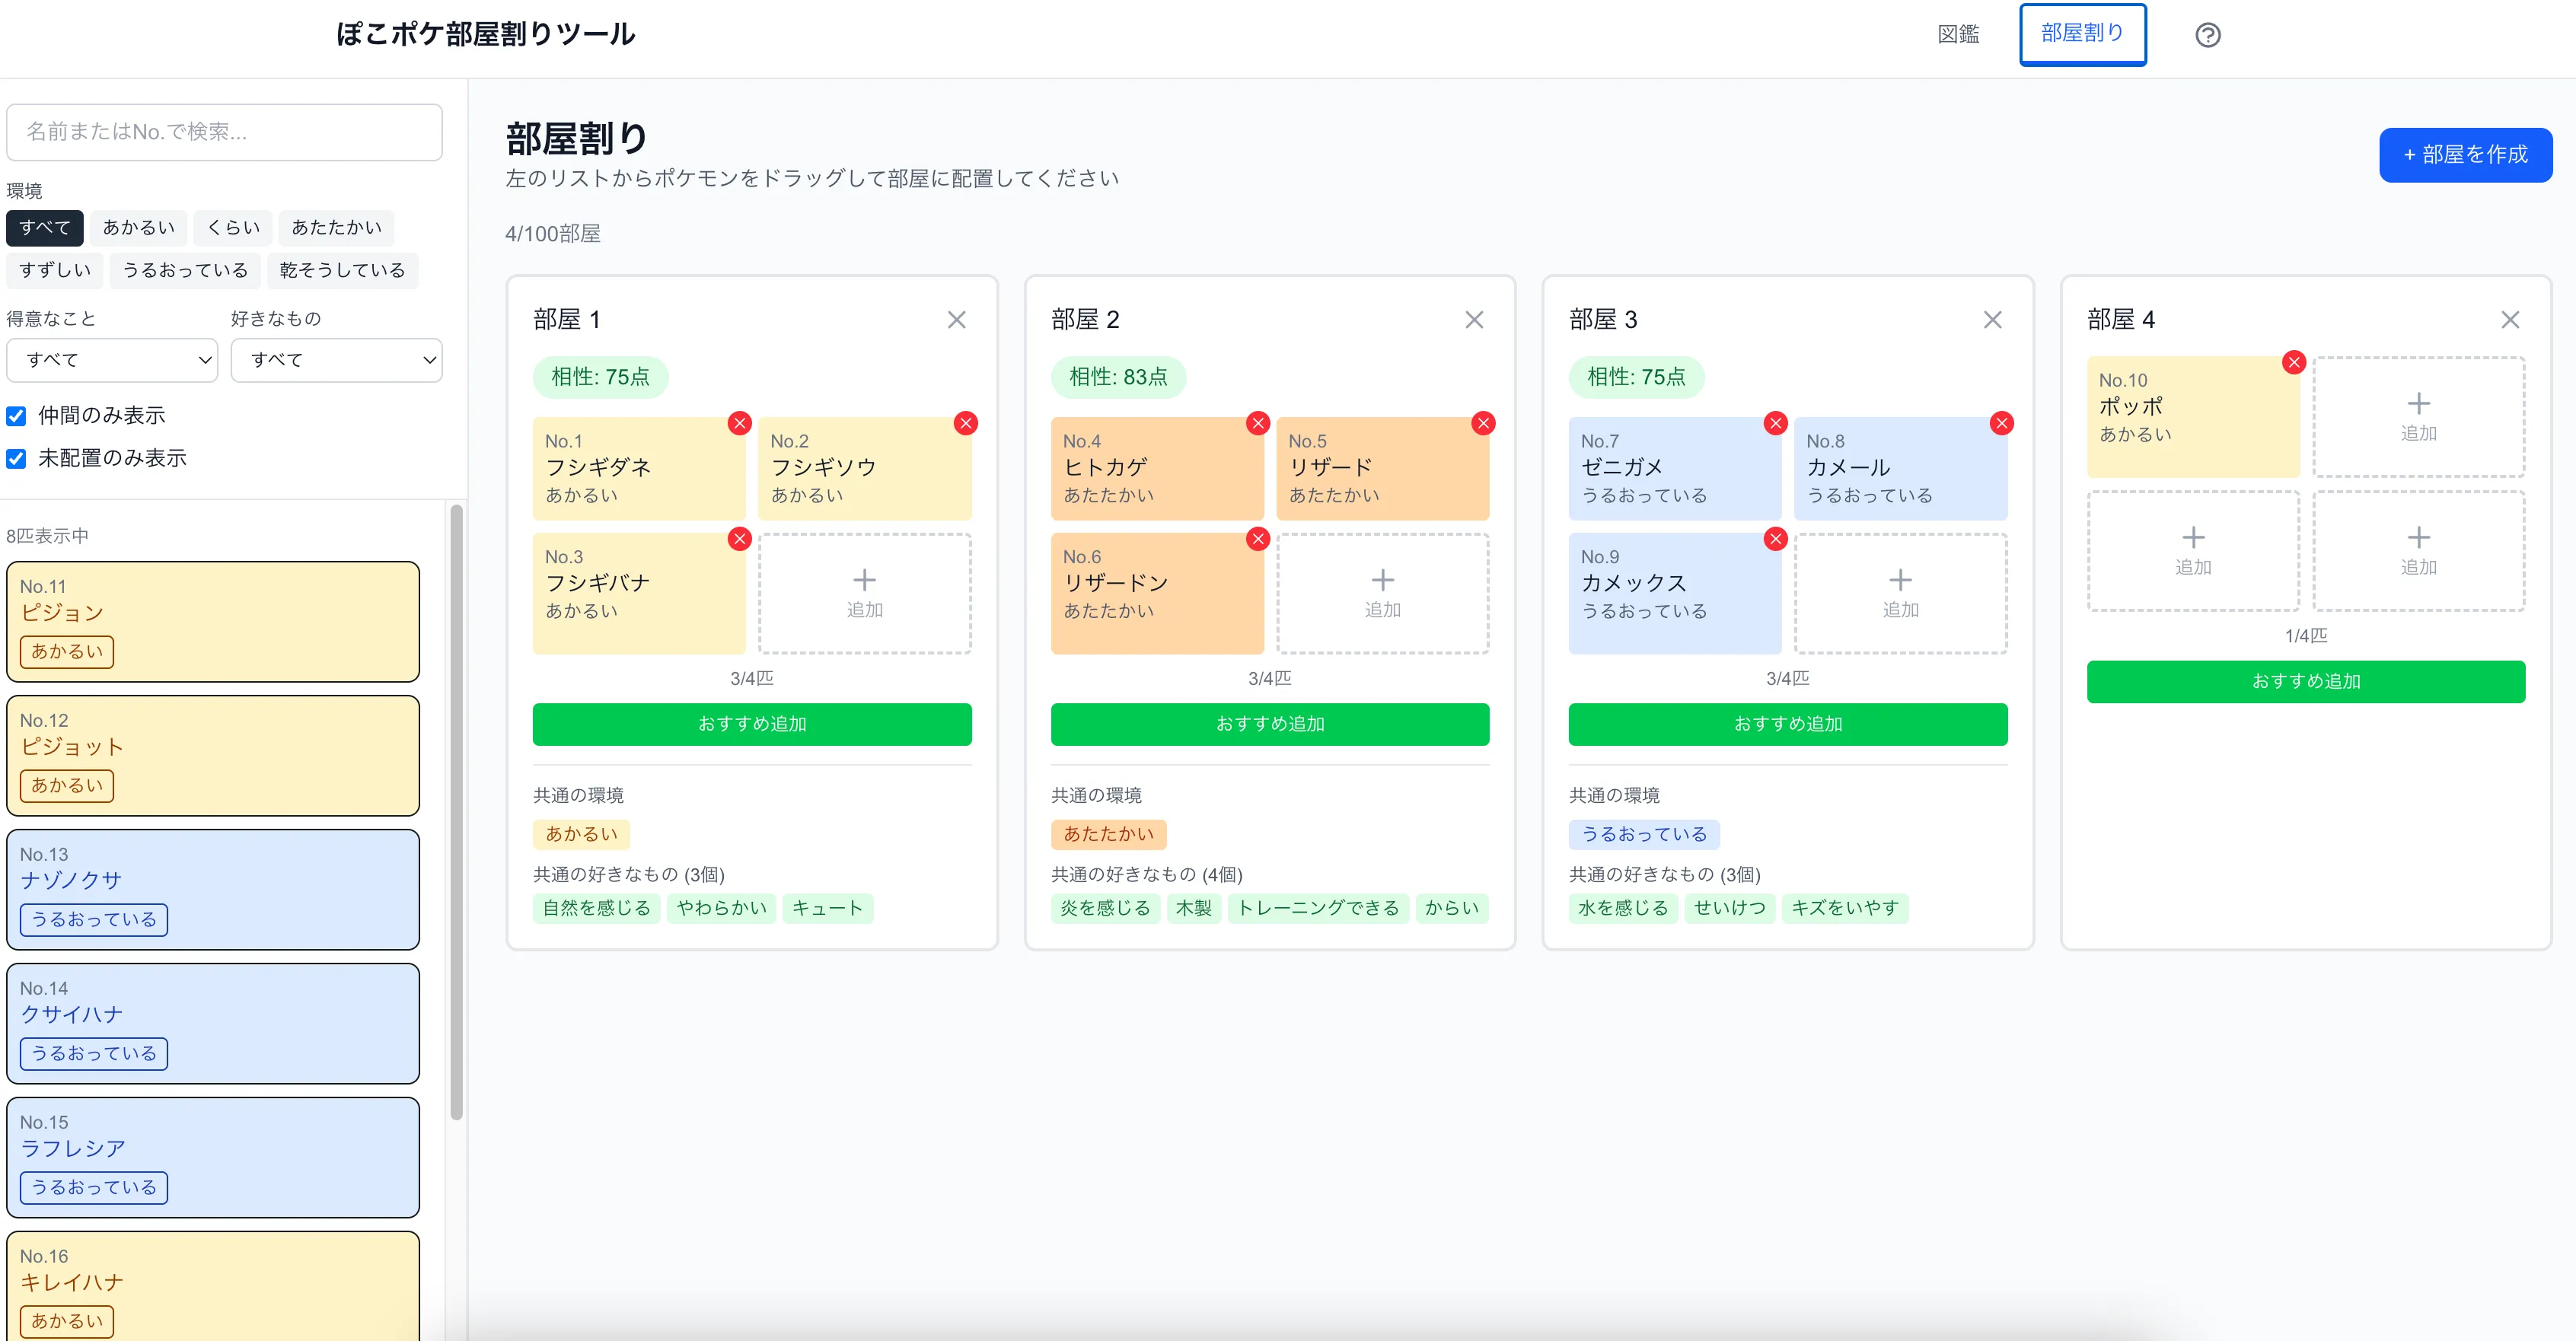
Task: Remove フシギソウ from room 1
Action: [965, 423]
